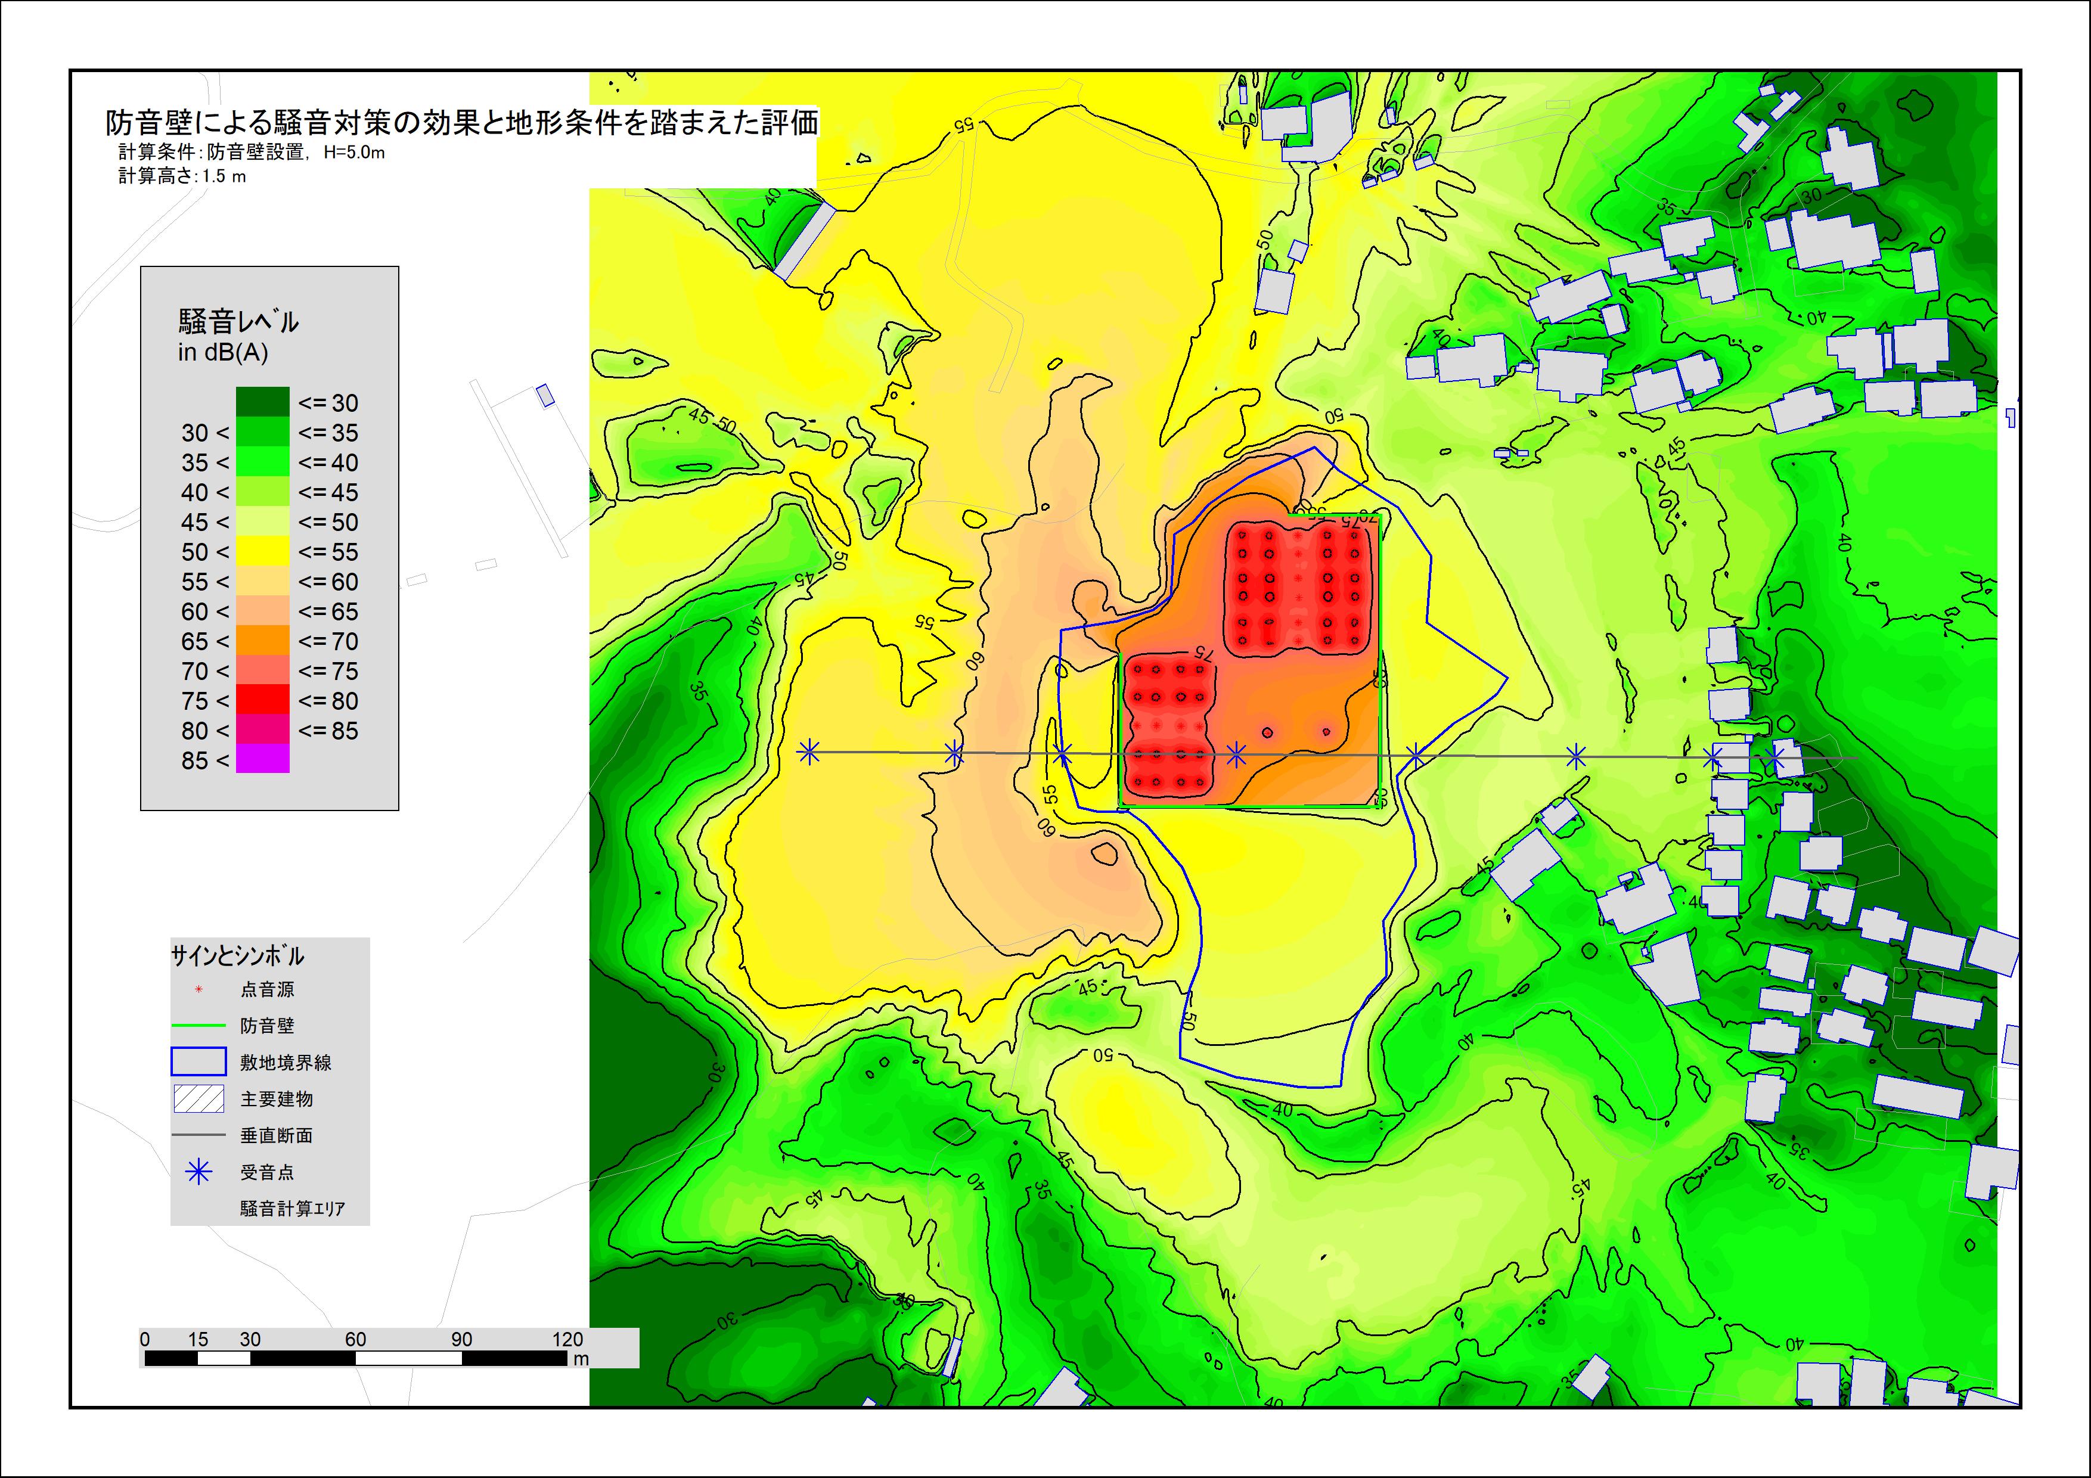Click the 騒音計算エリア legend label
This screenshot has height=1478, width=2091.
(292, 1209)
